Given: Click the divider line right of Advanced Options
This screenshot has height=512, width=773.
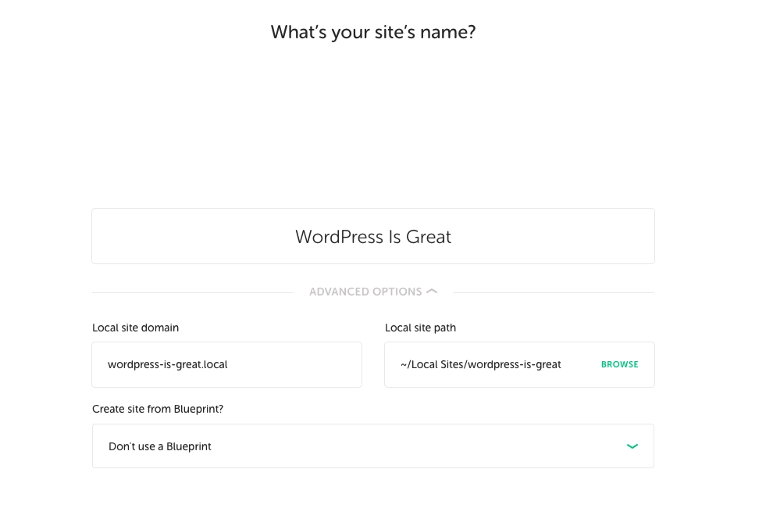Looking at the screenshot, I should (553, 293).
